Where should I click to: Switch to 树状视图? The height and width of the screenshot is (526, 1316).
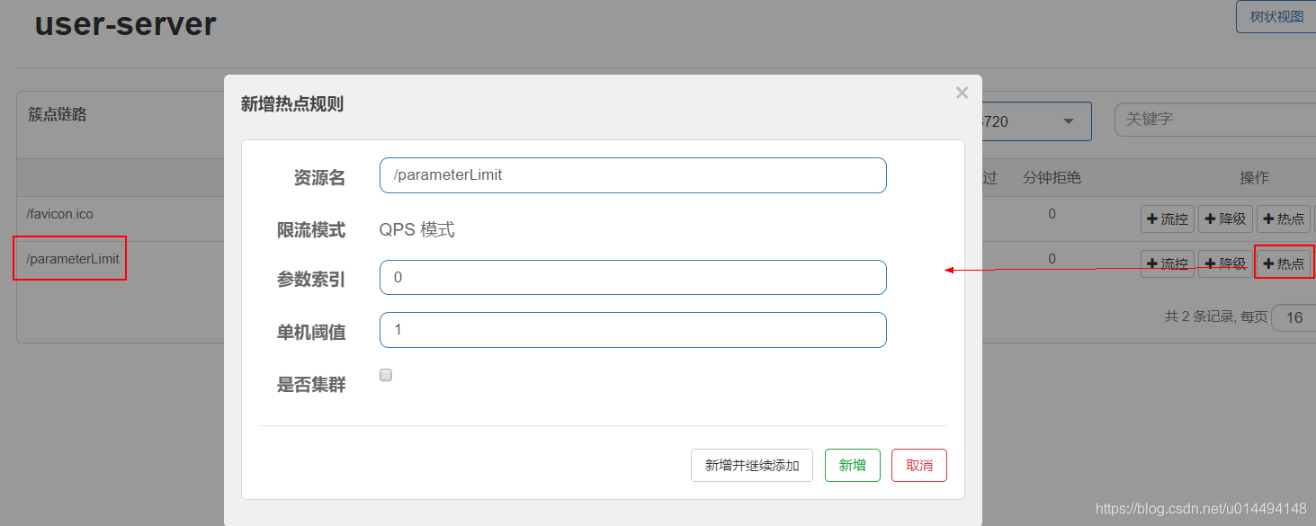coord(1276,17)
